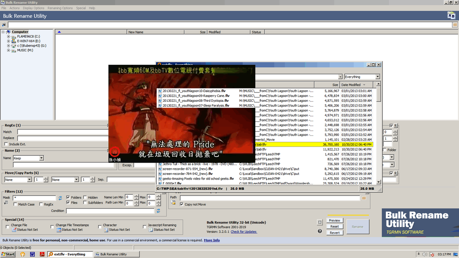Click the R reset button in the top right panel
This screenshot has width=459, height=258.
click(x=396, y=126)
